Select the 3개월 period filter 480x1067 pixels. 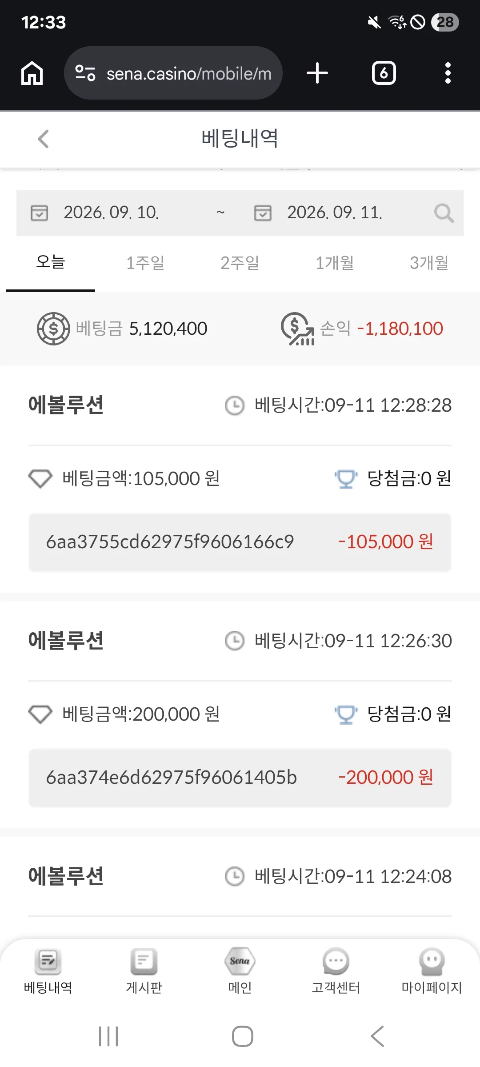click(x=429, y=263)
